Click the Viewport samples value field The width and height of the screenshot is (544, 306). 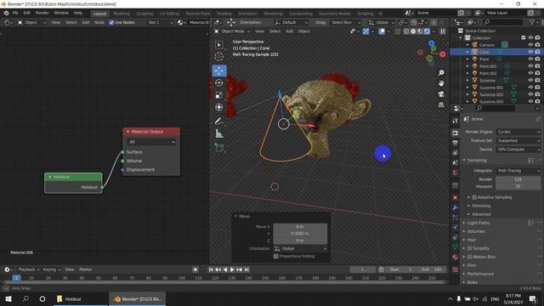point(518,186)
